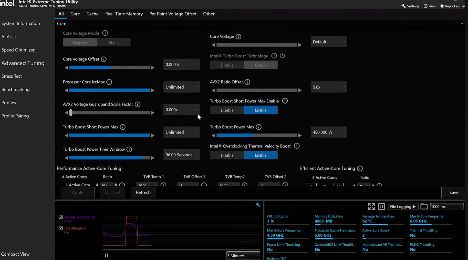Show info for Turbo Boost Power Max
The width and height of the screenshot is (468, 260).
point(259,127)
